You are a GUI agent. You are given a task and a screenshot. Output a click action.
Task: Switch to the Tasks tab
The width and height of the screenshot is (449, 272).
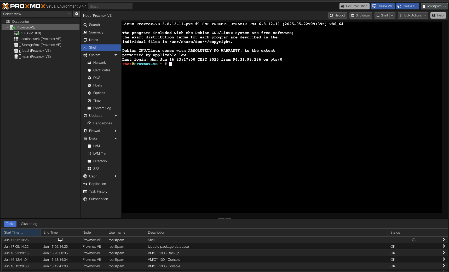click(10, 224)
